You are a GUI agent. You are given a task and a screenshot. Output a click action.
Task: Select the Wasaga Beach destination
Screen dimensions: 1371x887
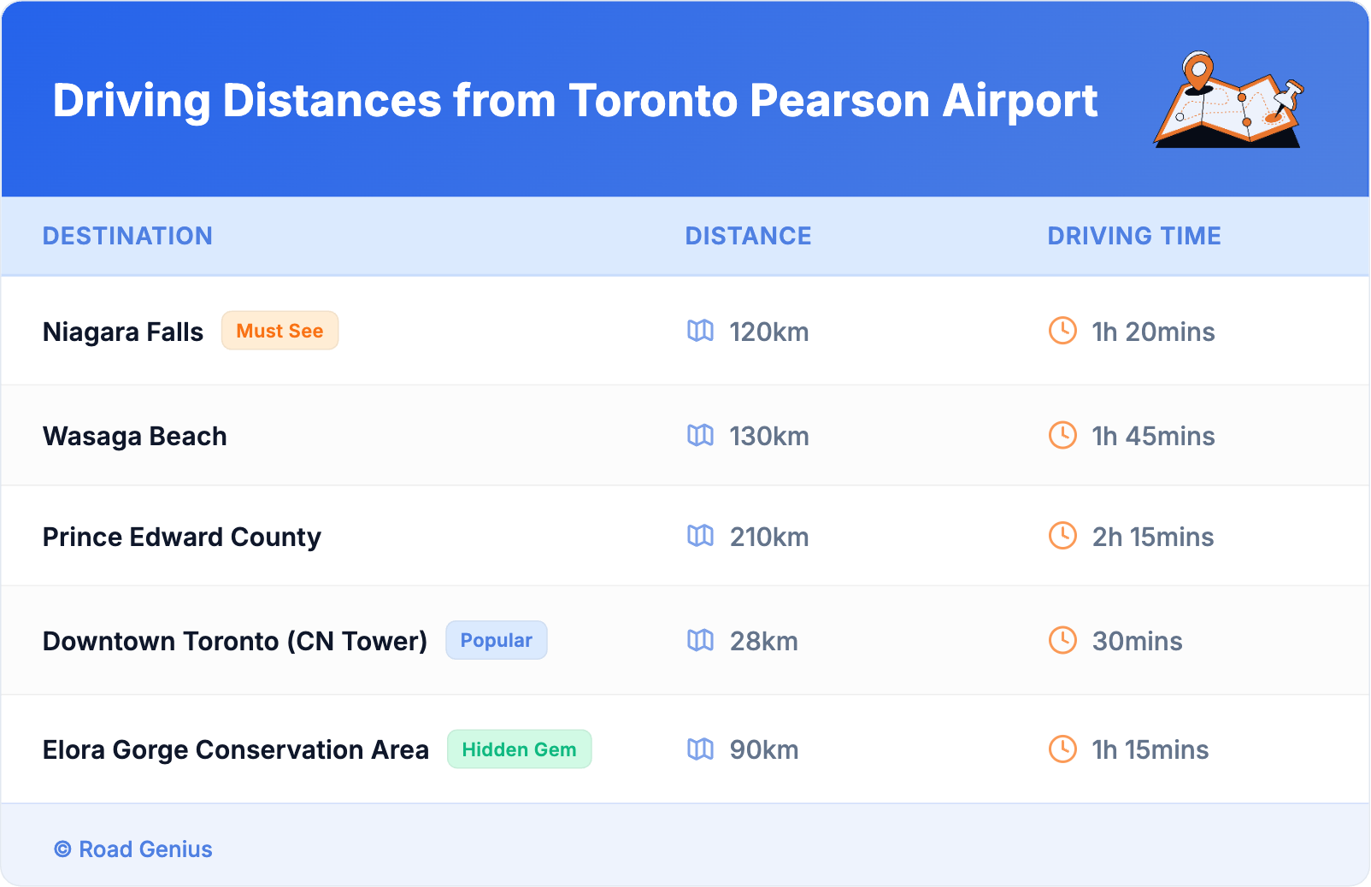click(135, 436)
